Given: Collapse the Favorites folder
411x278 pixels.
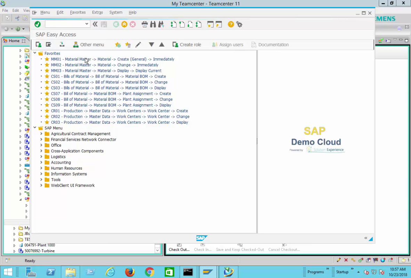Looking at the screenshot, I should (x=35, y=53).
